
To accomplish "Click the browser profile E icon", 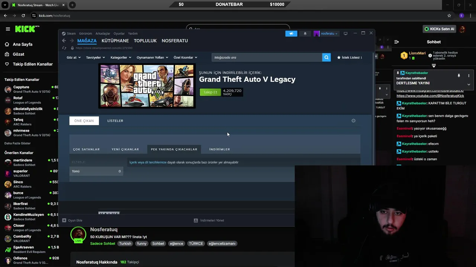I will (461, 16).
